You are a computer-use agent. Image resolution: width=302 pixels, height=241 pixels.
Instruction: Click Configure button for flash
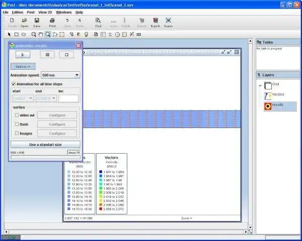pyautogui.click(x=57, y=124)
